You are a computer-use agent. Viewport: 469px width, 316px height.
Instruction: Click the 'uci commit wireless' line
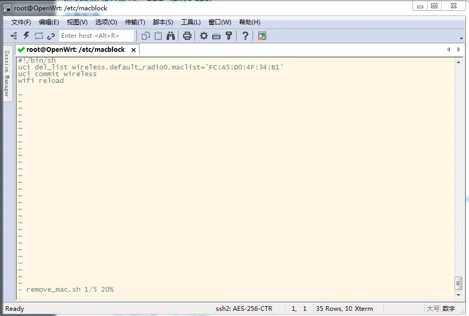click(57, 74)
